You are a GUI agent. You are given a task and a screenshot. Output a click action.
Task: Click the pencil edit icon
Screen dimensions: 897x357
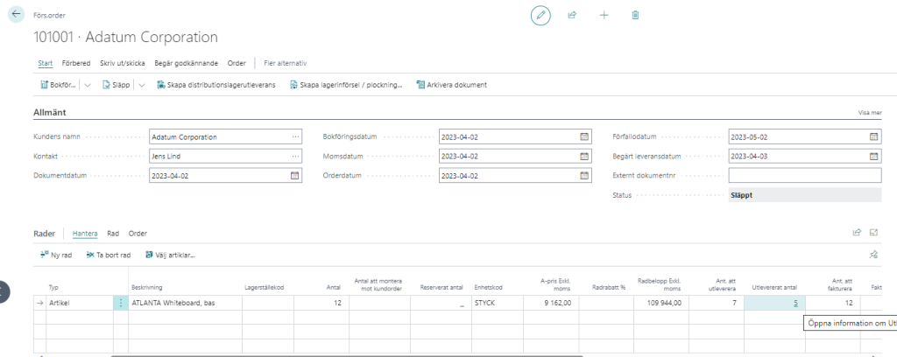click(541, 15)
